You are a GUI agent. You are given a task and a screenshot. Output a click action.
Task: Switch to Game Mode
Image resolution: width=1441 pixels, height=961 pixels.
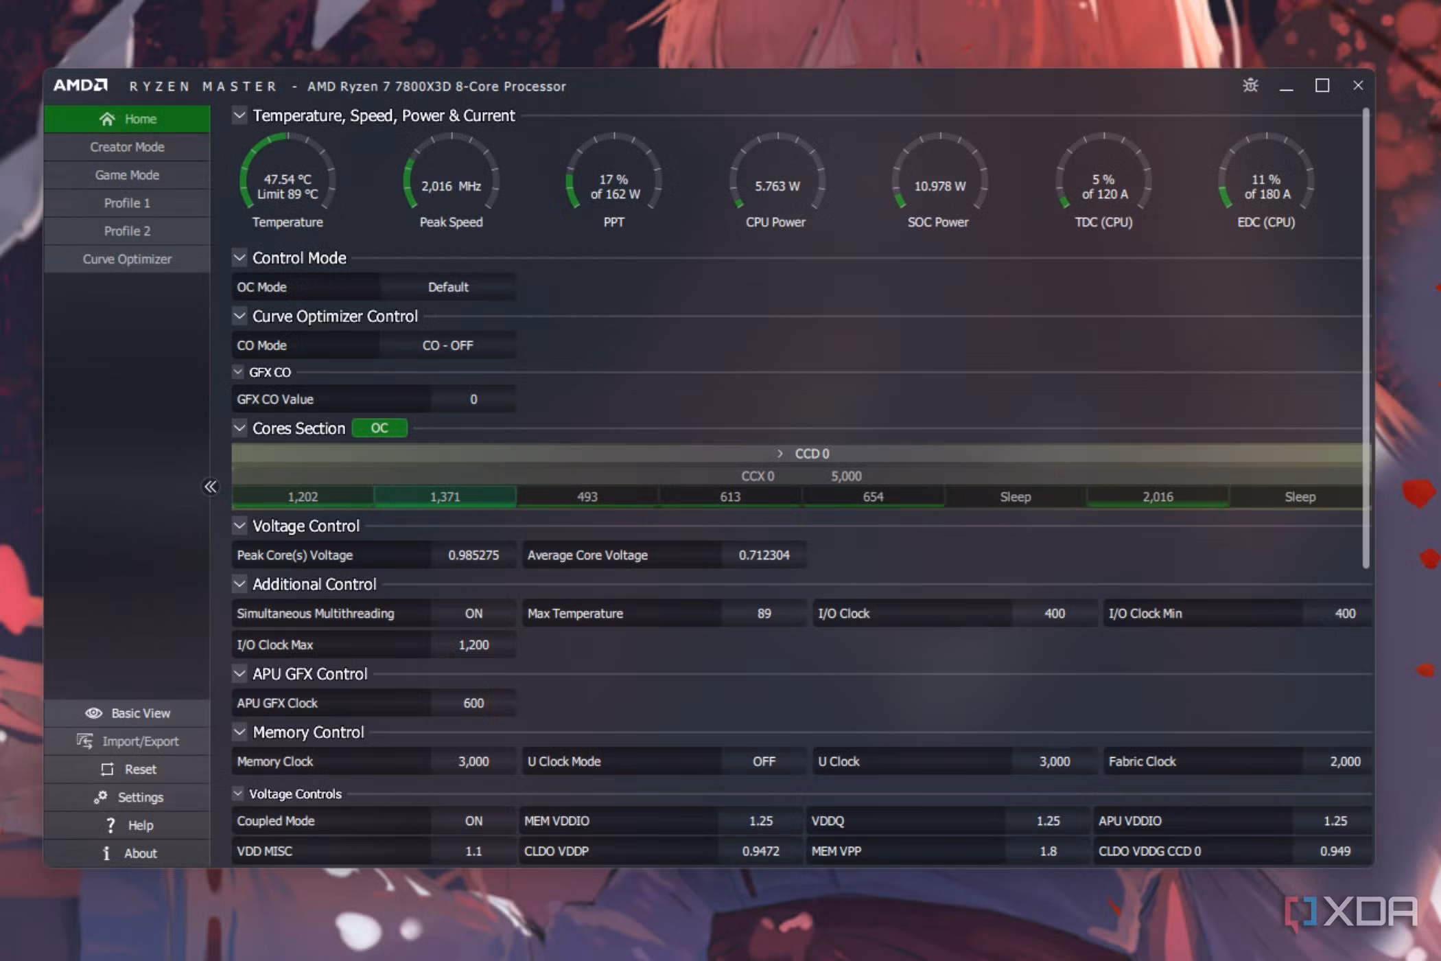[126, 174]
